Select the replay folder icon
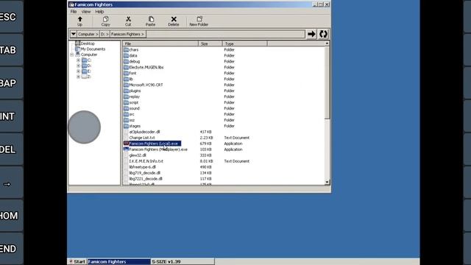 [126, 96]
